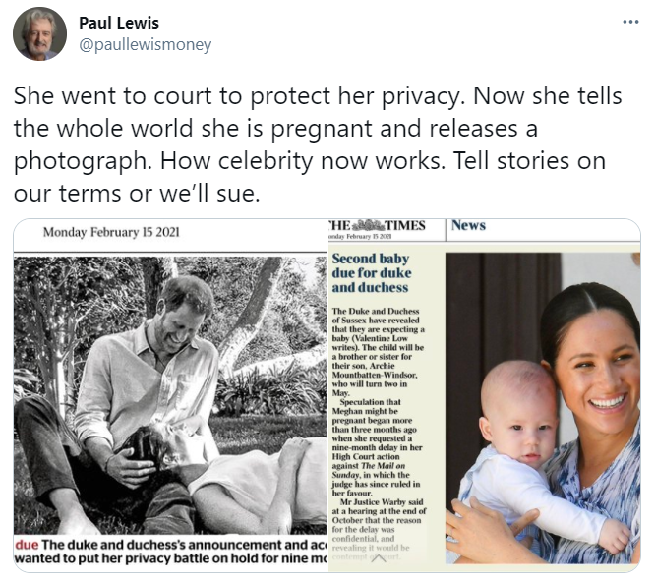Click the 'Second baby due' headline
This screenshot has width=655, height=583.
tap(372, 273)
